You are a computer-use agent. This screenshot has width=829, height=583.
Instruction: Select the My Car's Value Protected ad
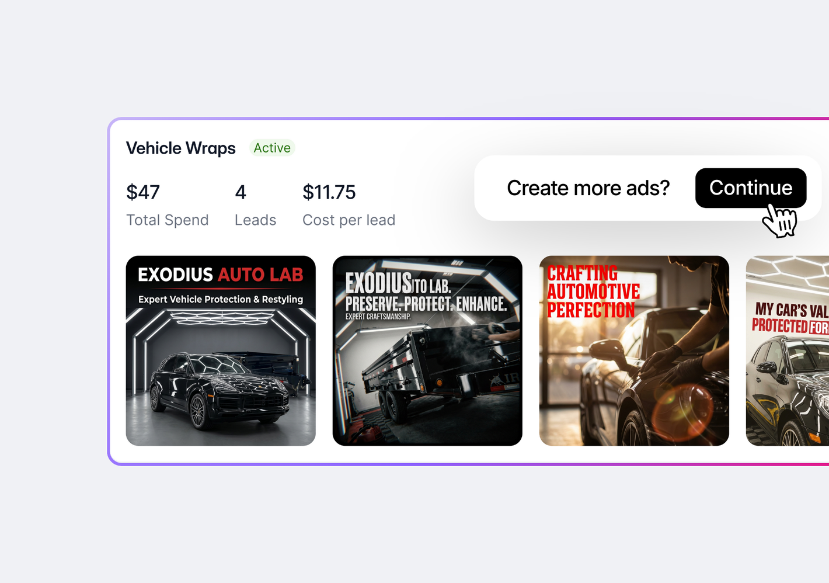point(788,351)
